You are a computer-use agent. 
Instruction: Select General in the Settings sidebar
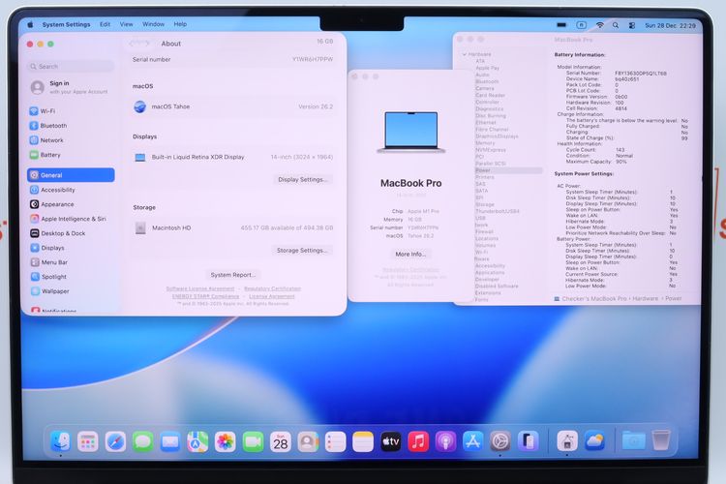point(71,175)
